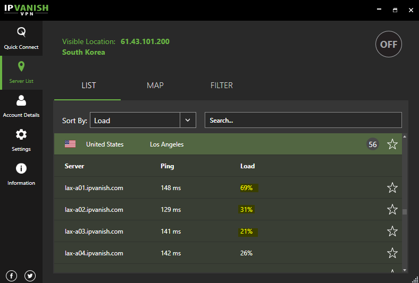Click the server list scrollbar thumb
This screenshot has height=283, width=419.
point(405,212)
